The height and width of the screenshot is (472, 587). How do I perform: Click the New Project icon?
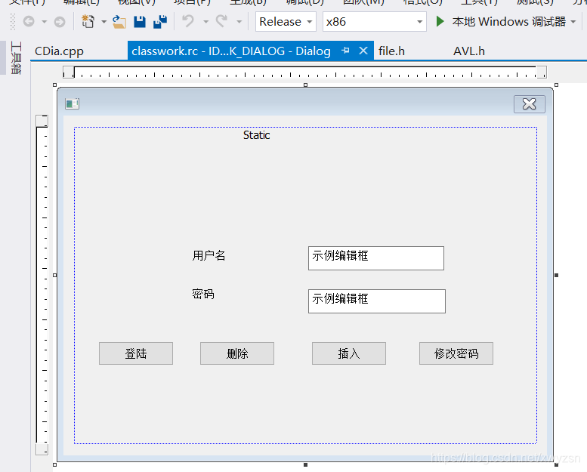point(88,22)
